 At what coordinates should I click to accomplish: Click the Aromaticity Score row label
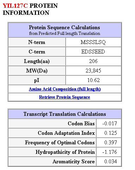tap(74, 162)
